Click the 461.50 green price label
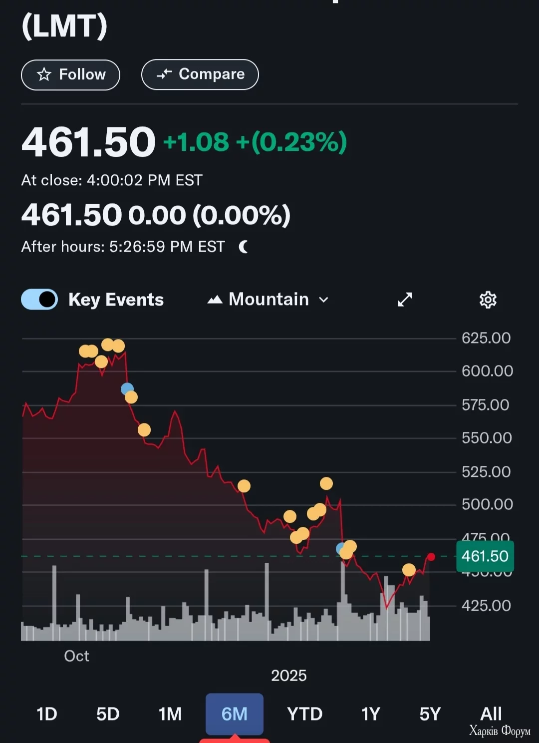This screenshot has height=743, width=539. [485, 556]
